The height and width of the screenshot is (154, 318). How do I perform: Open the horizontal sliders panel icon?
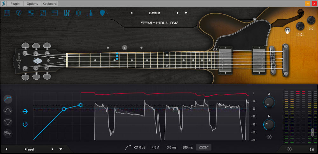31,13
